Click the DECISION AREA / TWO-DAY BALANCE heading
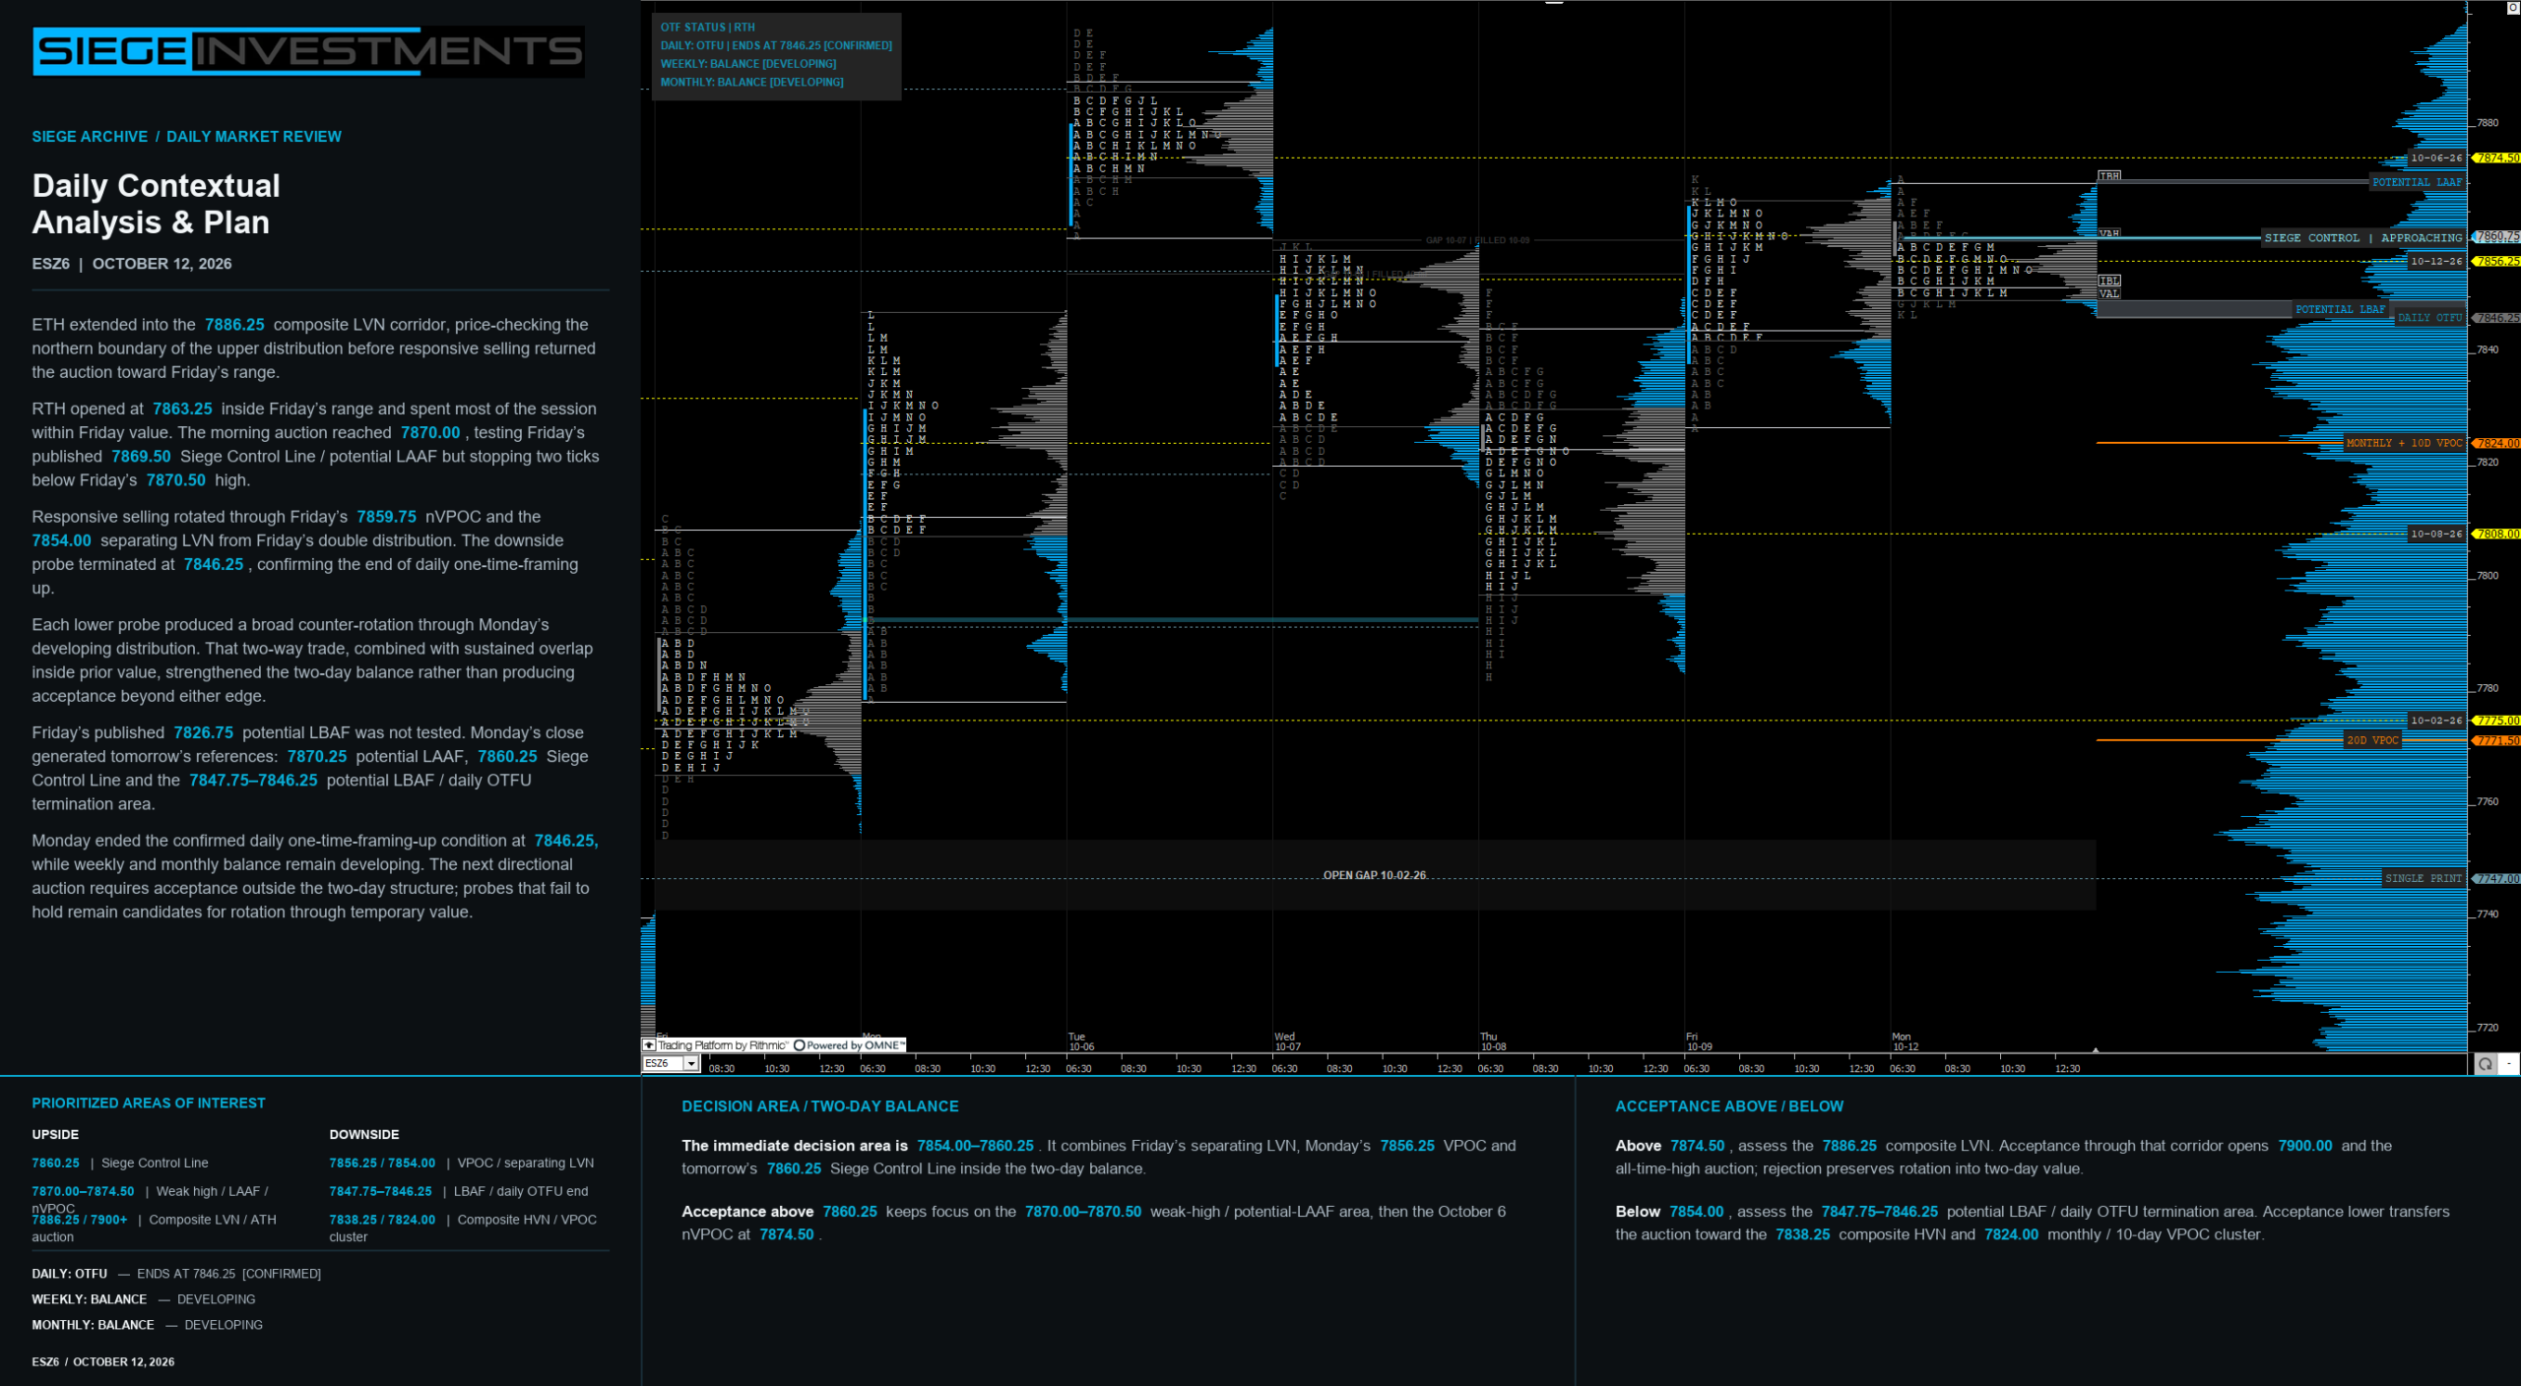 pos(819,1106)
